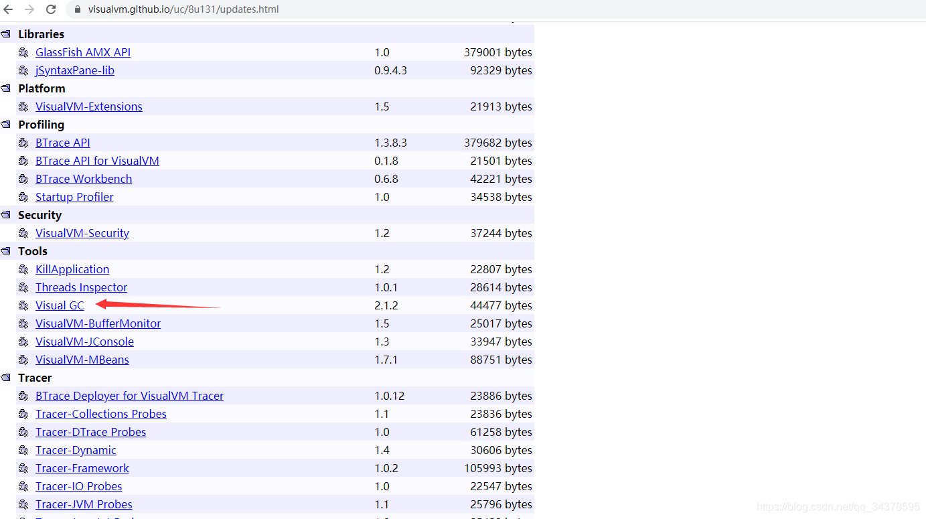Click the 44477 bytes size for Visual GC
The height and width of the screenshot is (519, 926).
pyautogui.click(x=501, y=305)
